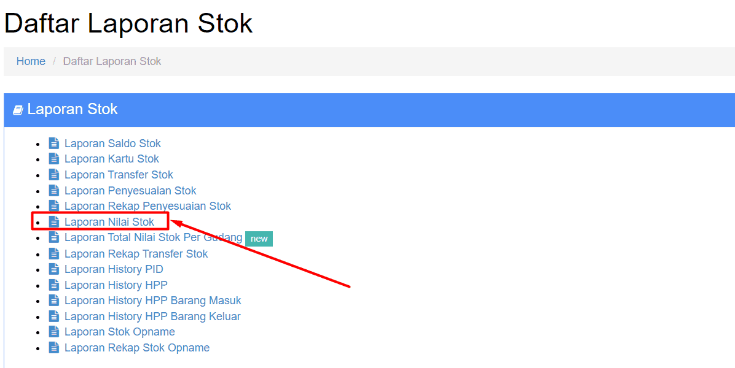Click the document icon beside Laporan Stok Opname
The height and width of the screenshot is (368, 735).
click(54, 332)
